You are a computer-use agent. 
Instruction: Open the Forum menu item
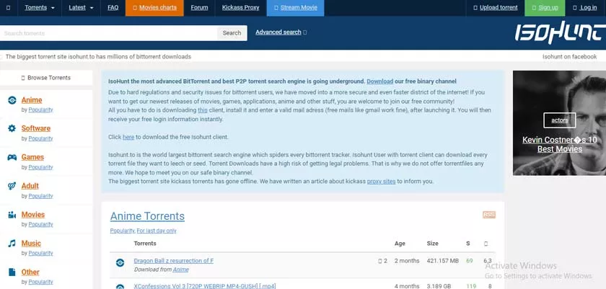pyautogui.click(x=199, y=8)
